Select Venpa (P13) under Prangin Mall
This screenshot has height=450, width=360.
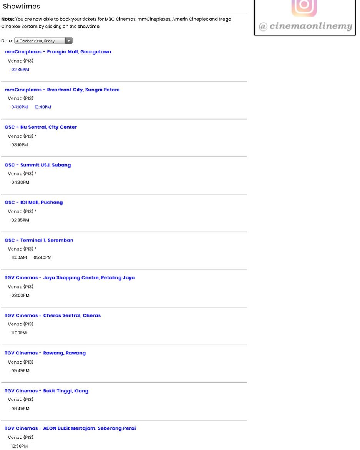(20, 61)
